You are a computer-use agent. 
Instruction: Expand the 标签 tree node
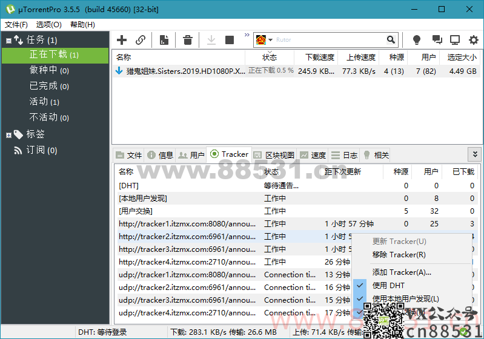tap(8, 135)
